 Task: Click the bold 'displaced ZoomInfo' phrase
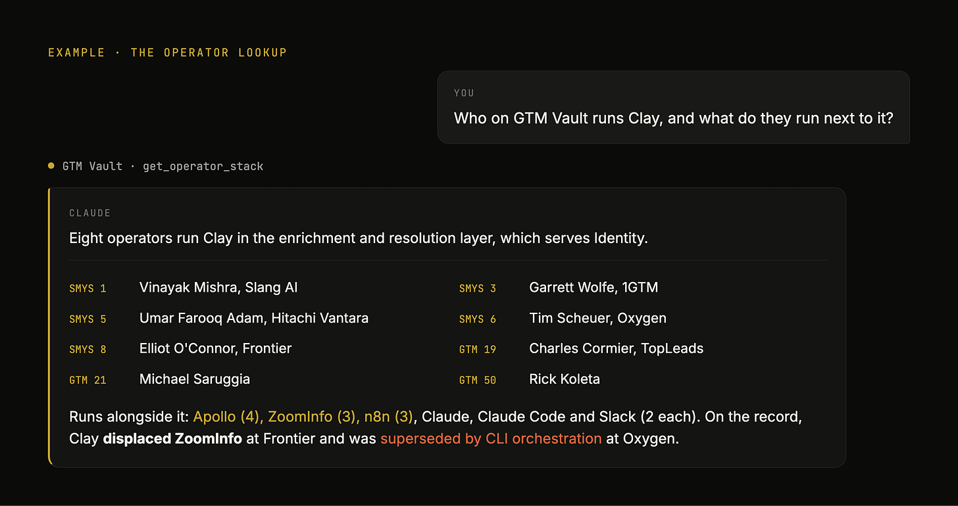click(x=172, y=438)
